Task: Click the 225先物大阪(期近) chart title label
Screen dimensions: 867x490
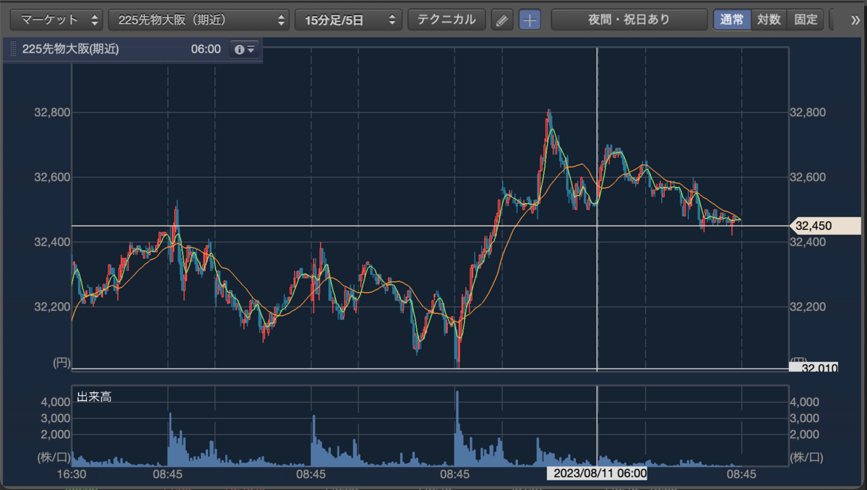Action: 71,50
